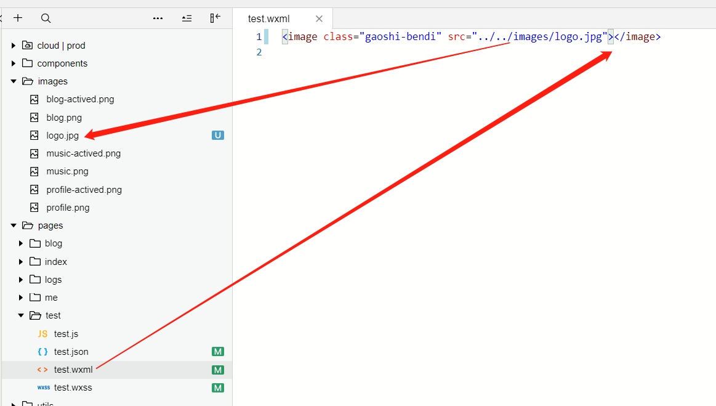Viewport: 716px width, 406px height.
Task: Open blog-actived.png in the tree
Action: (80, 99)
